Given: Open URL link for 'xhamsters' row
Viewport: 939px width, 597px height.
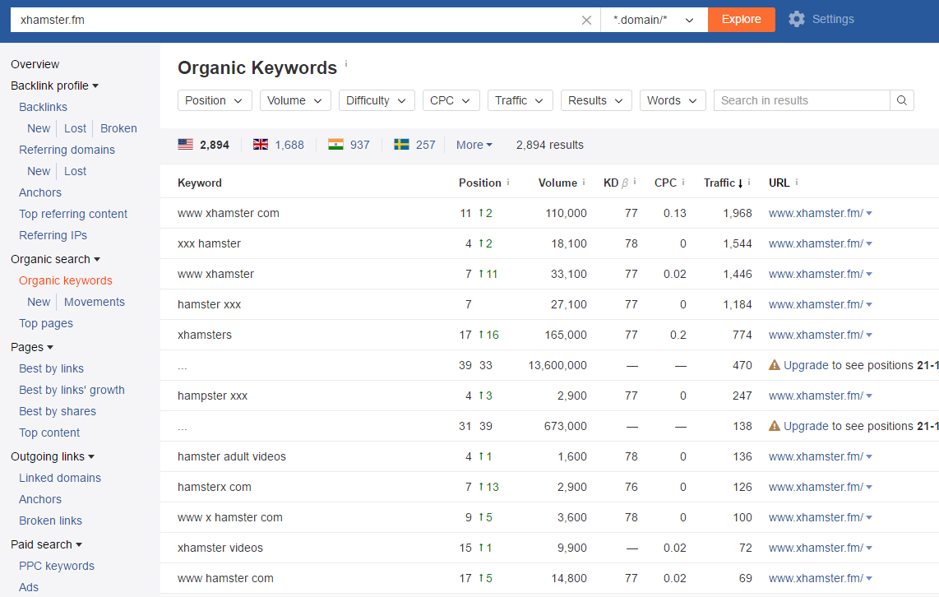Looking at the screenshot, I should point(816,335).
